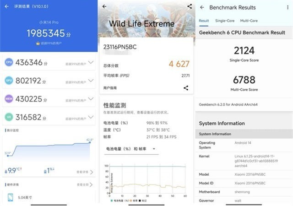Screen dimensions: 293x206
Task: Share Wild Life Extreme result from header
Action: [190, 6]
